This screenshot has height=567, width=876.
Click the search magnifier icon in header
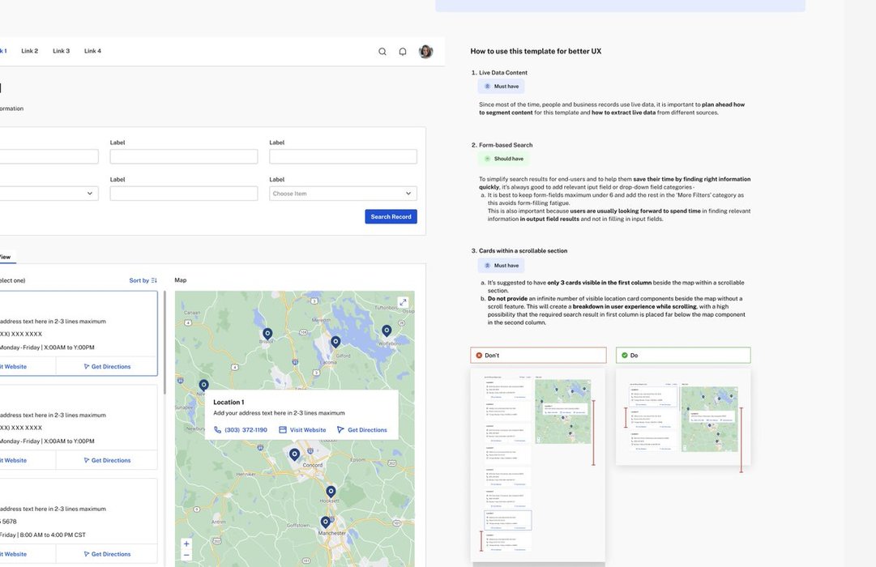(382, 52)
